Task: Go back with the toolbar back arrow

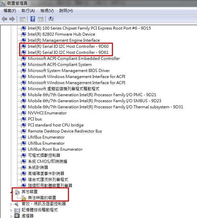Action: pyautogui.click(x=4, y=19)
